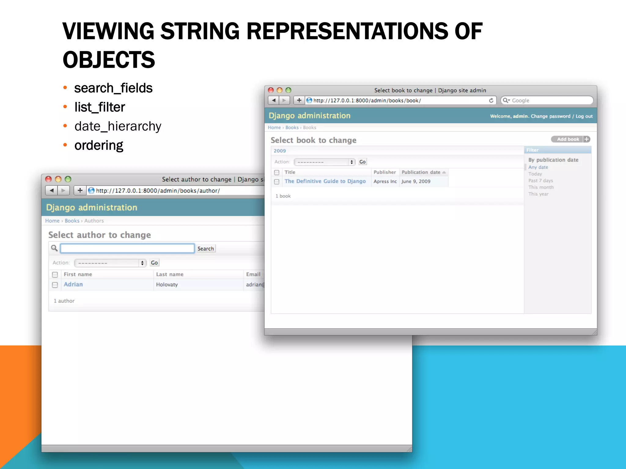Click Books breadcrumb link in author window
The width and height of the screenshot is (626, 469).
pyautogui.click(x=72, y=221)
